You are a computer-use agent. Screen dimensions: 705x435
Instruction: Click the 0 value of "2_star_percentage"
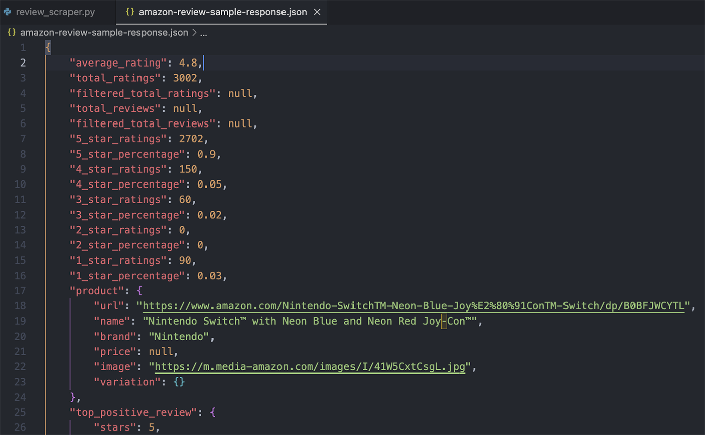tap(200, 245)
